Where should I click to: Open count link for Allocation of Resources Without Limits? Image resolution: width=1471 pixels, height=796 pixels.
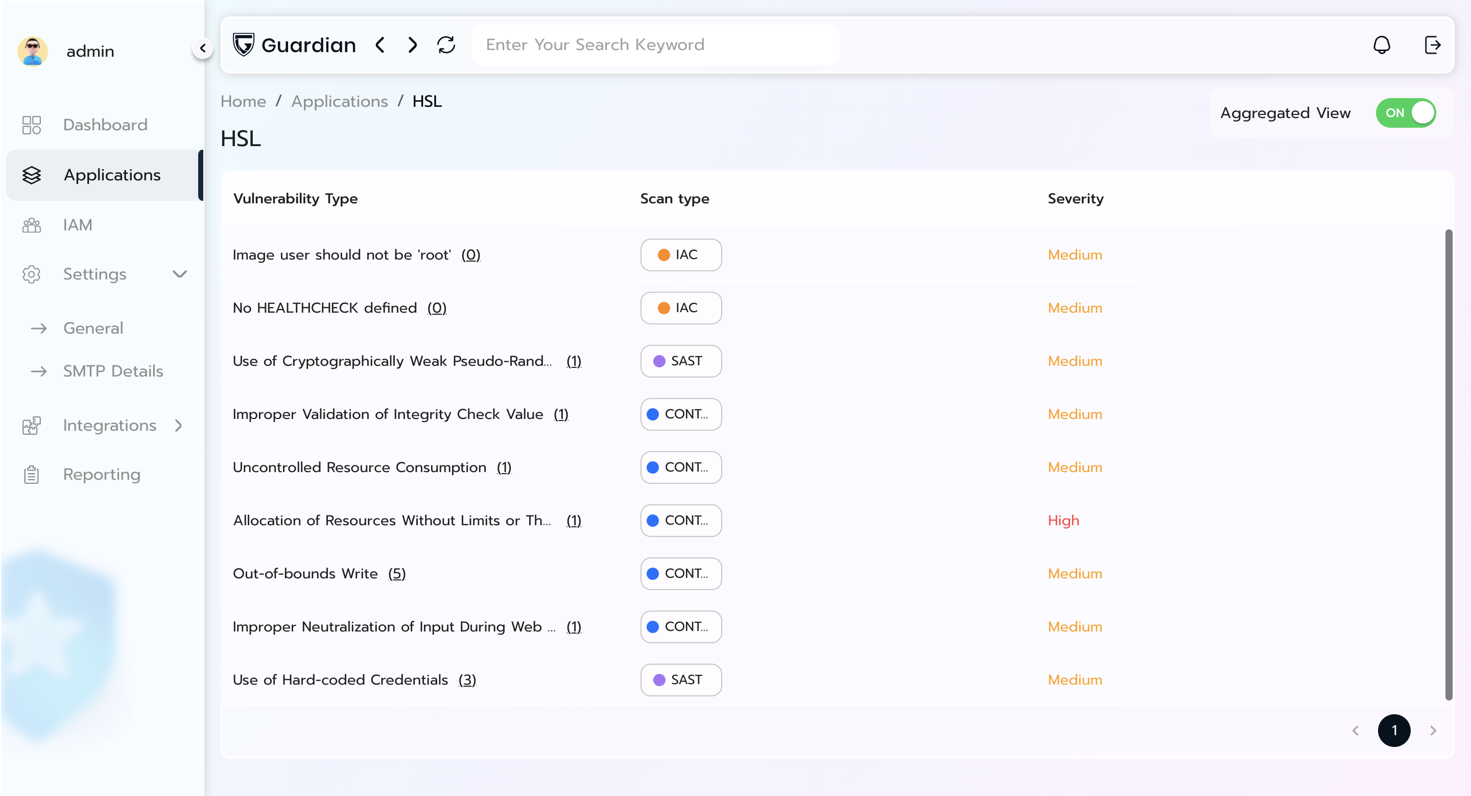pos(574,520)
